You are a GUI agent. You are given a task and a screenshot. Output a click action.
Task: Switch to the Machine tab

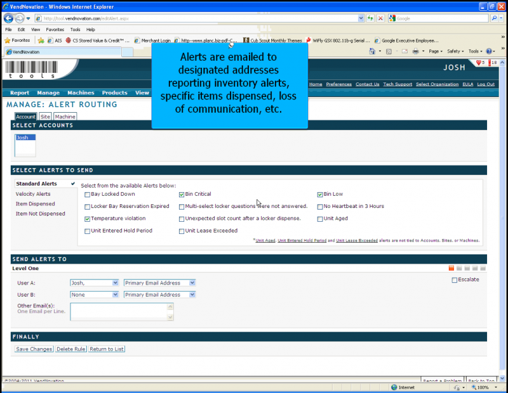[x=65, y=117]
